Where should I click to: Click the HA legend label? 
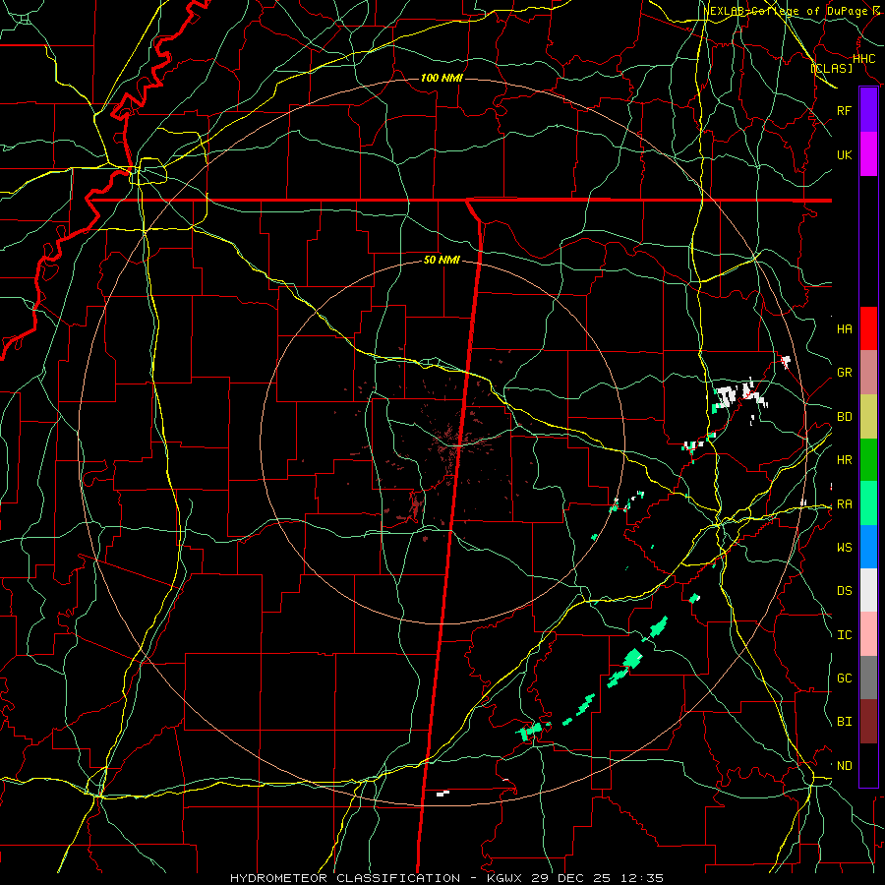coord(845,329)
